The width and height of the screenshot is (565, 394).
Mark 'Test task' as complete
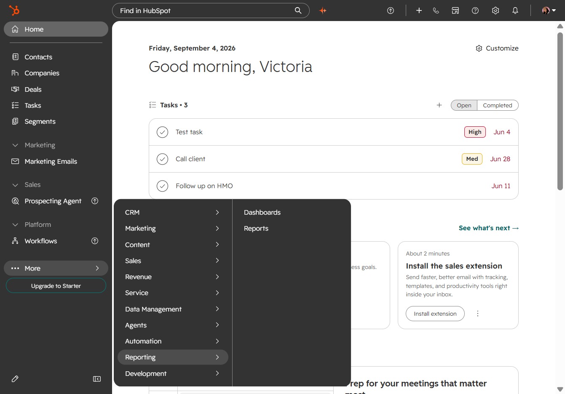point(162,132)
